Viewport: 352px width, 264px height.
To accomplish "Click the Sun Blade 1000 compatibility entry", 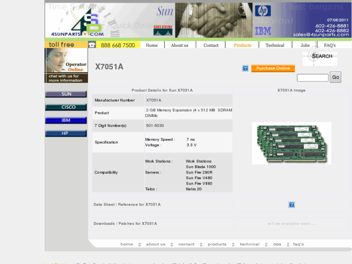I will pos(201,167).
